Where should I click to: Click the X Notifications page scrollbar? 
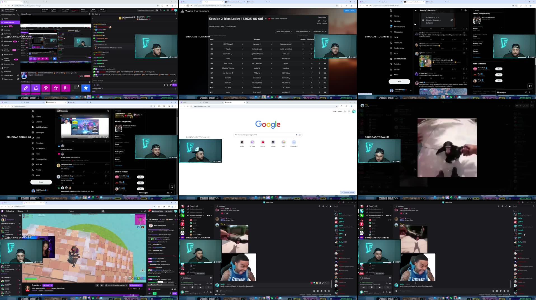[177, 126]
